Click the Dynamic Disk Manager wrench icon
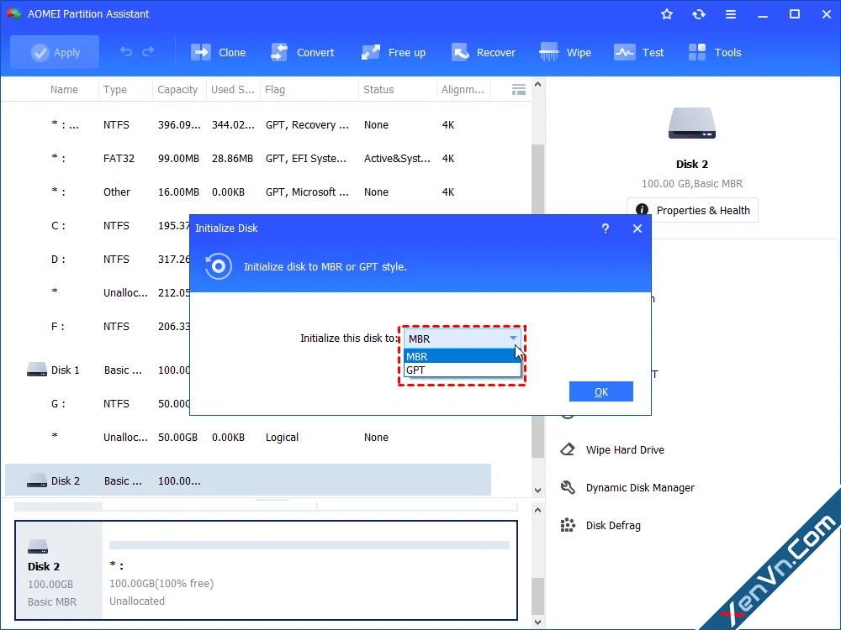This screenshot has height=630, width=841. tap(568, 487)
